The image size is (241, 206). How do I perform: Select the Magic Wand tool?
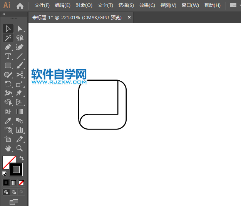8,38
